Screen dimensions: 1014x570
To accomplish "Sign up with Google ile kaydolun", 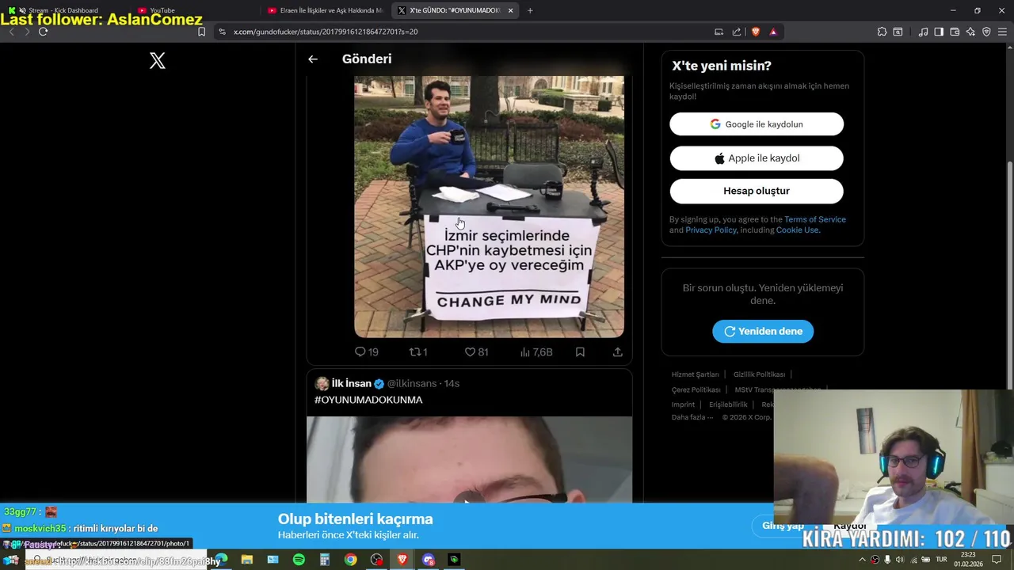I will coord(757,124).
